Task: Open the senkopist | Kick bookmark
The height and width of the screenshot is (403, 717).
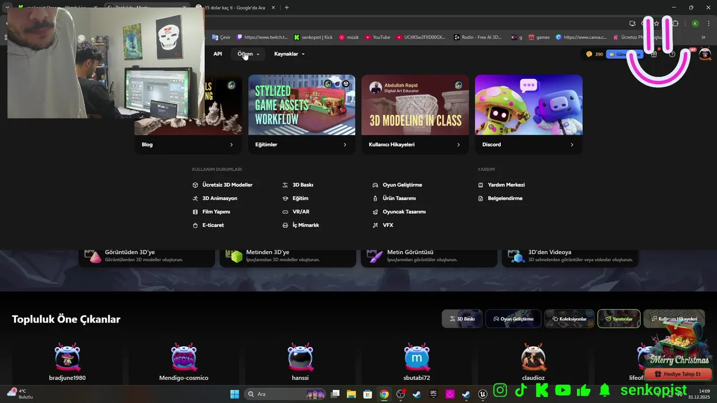Action: click(x=313, y=37)
